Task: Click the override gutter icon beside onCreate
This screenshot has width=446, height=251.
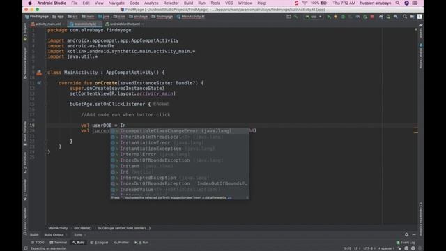Action: click(39, 83)
